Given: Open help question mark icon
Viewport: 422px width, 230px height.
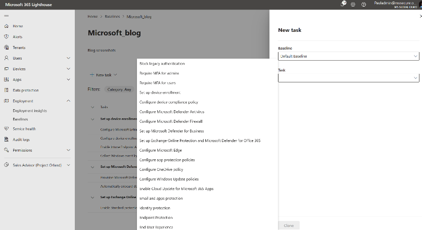Looking at the screenshot, I should click(363, 5).
